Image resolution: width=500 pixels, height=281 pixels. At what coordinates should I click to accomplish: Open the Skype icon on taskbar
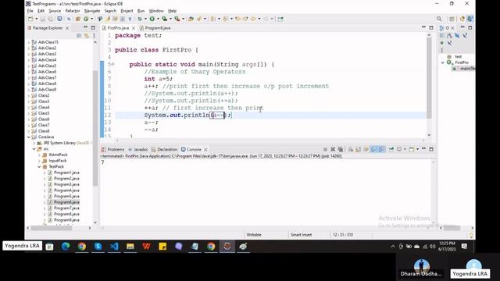(x=98, y=247)
